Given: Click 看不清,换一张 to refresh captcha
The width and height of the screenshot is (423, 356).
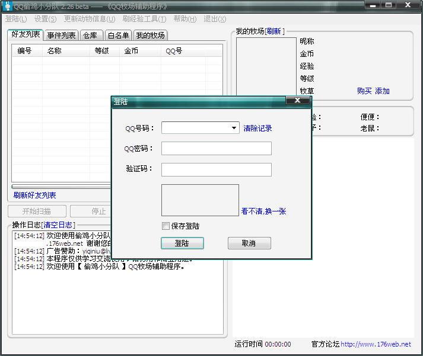Looking at the screenshot, I should click(263, 211).
